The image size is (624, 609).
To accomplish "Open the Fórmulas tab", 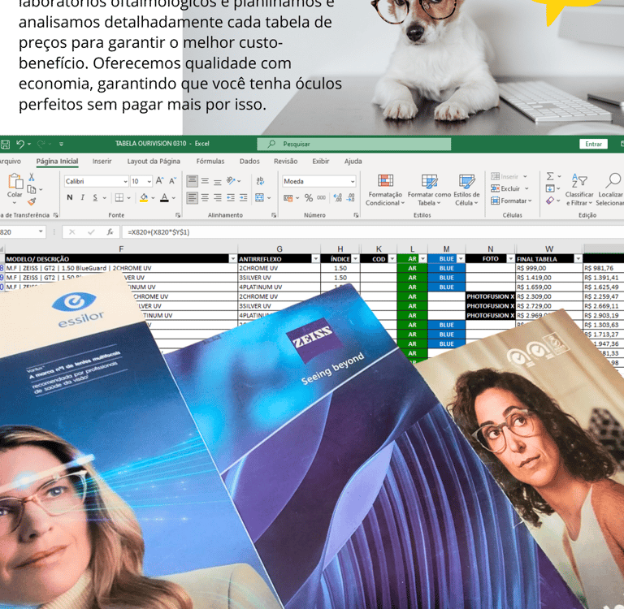I will tap(210, 161).
